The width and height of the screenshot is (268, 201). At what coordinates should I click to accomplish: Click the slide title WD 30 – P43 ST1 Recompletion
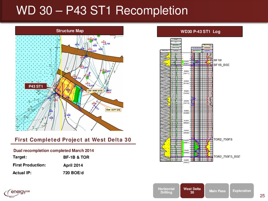(102, 10)
